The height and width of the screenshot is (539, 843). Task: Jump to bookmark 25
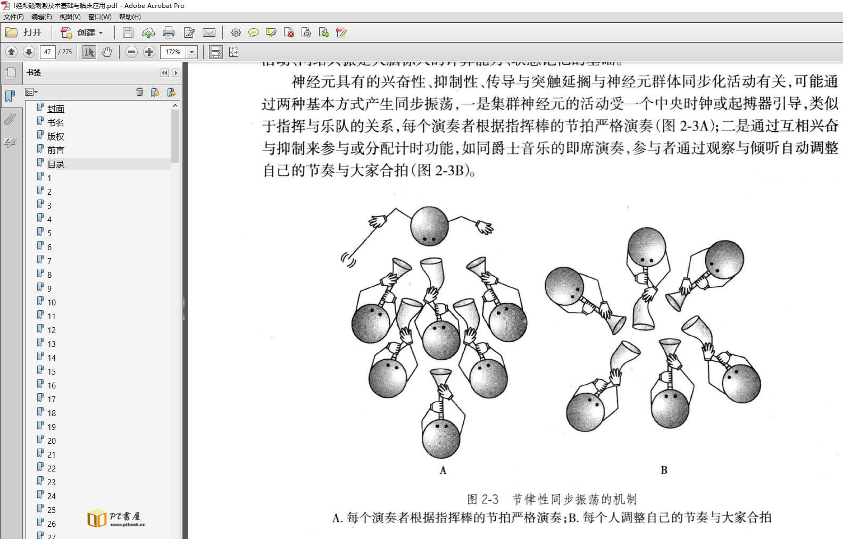click(x=52, y=510)
